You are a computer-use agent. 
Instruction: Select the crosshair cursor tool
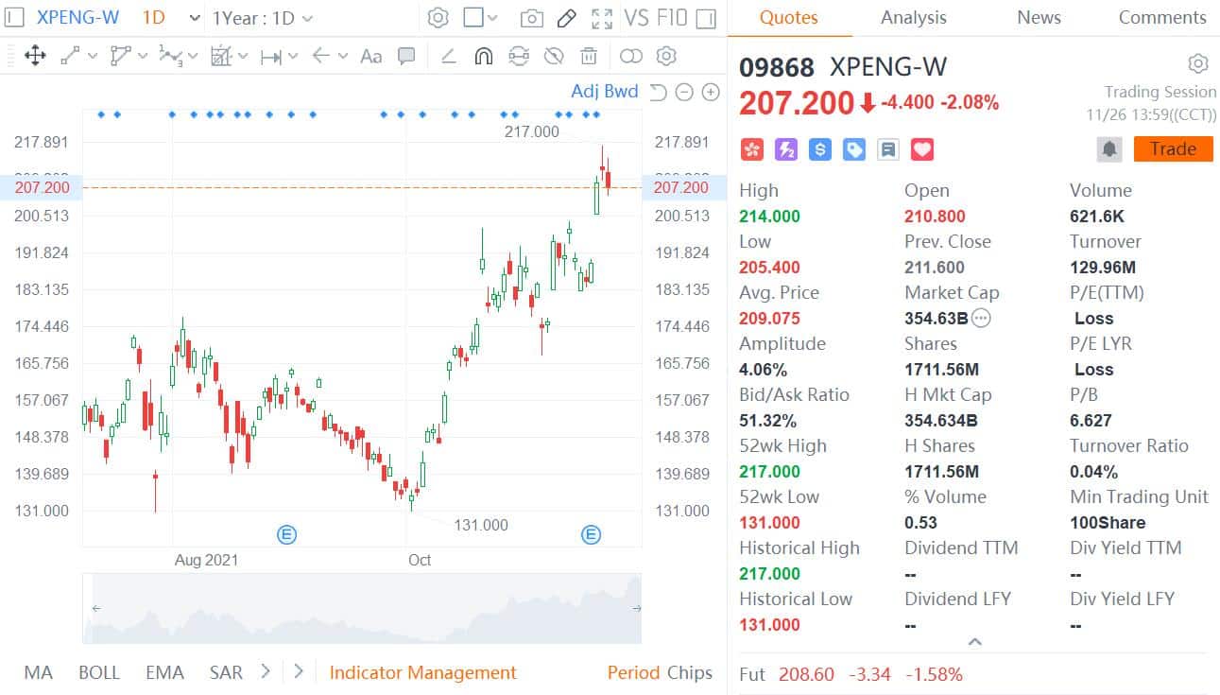(35, 56)
